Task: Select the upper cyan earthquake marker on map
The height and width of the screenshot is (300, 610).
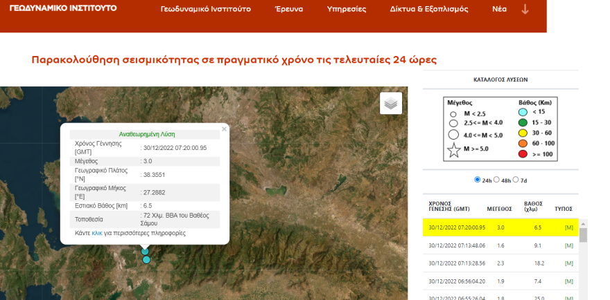Action: click(145, 252)
